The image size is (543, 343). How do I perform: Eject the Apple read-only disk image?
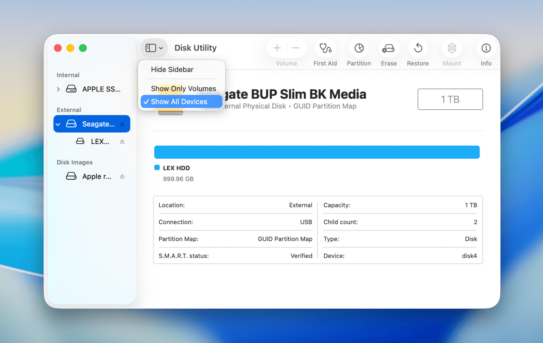tap(122, 176)
